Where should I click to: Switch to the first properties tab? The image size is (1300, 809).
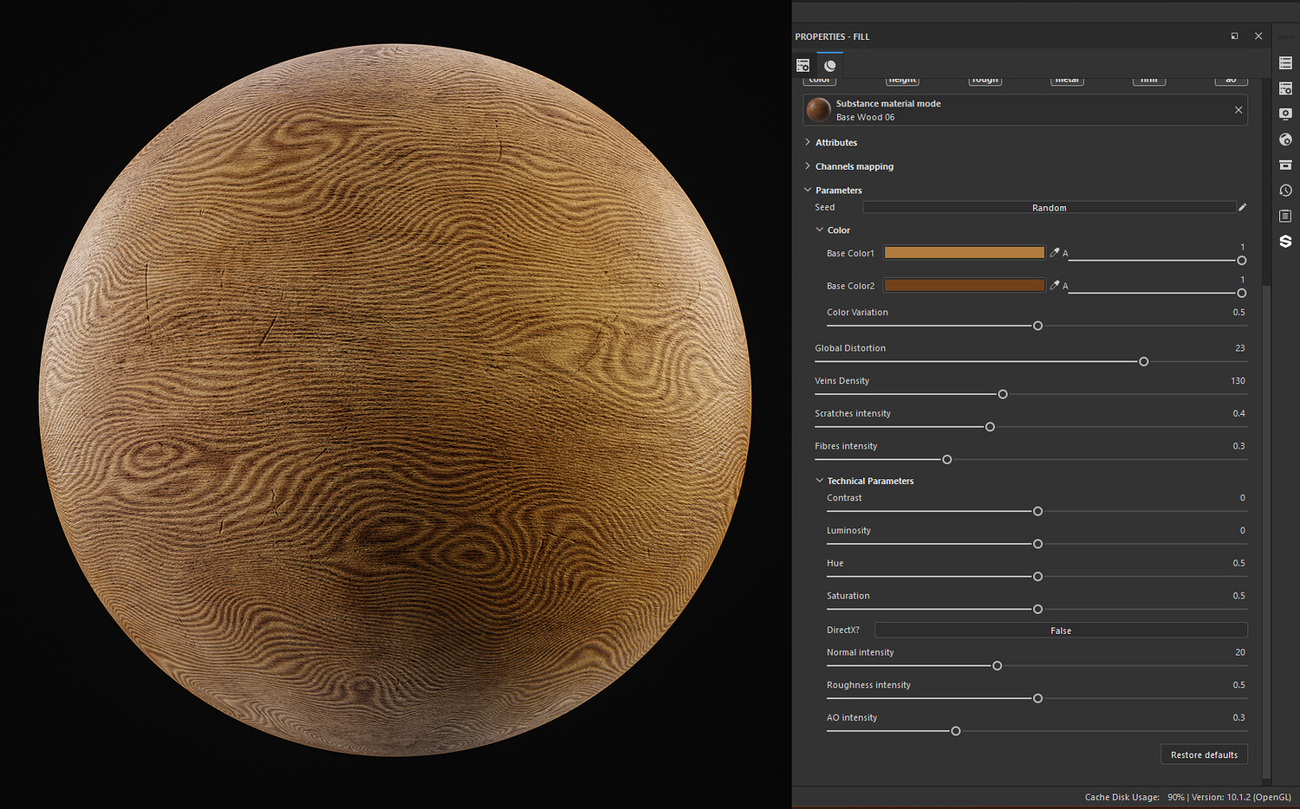pyautogui.click(x=803, y=66)
